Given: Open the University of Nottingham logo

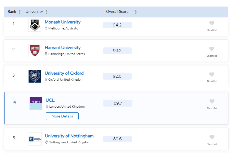Looking at the screenshot, I should (x=35, y=139).
